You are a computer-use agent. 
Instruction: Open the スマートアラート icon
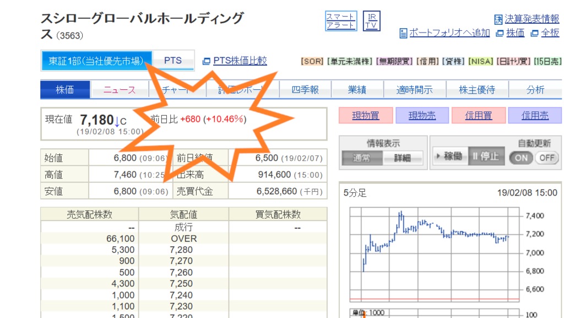pyautogui.click(x=341, y=21)
